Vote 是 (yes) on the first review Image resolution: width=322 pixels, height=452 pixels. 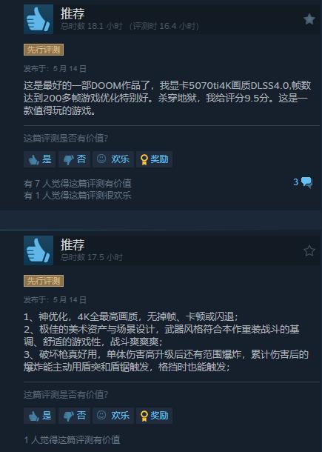pos(40,159)
